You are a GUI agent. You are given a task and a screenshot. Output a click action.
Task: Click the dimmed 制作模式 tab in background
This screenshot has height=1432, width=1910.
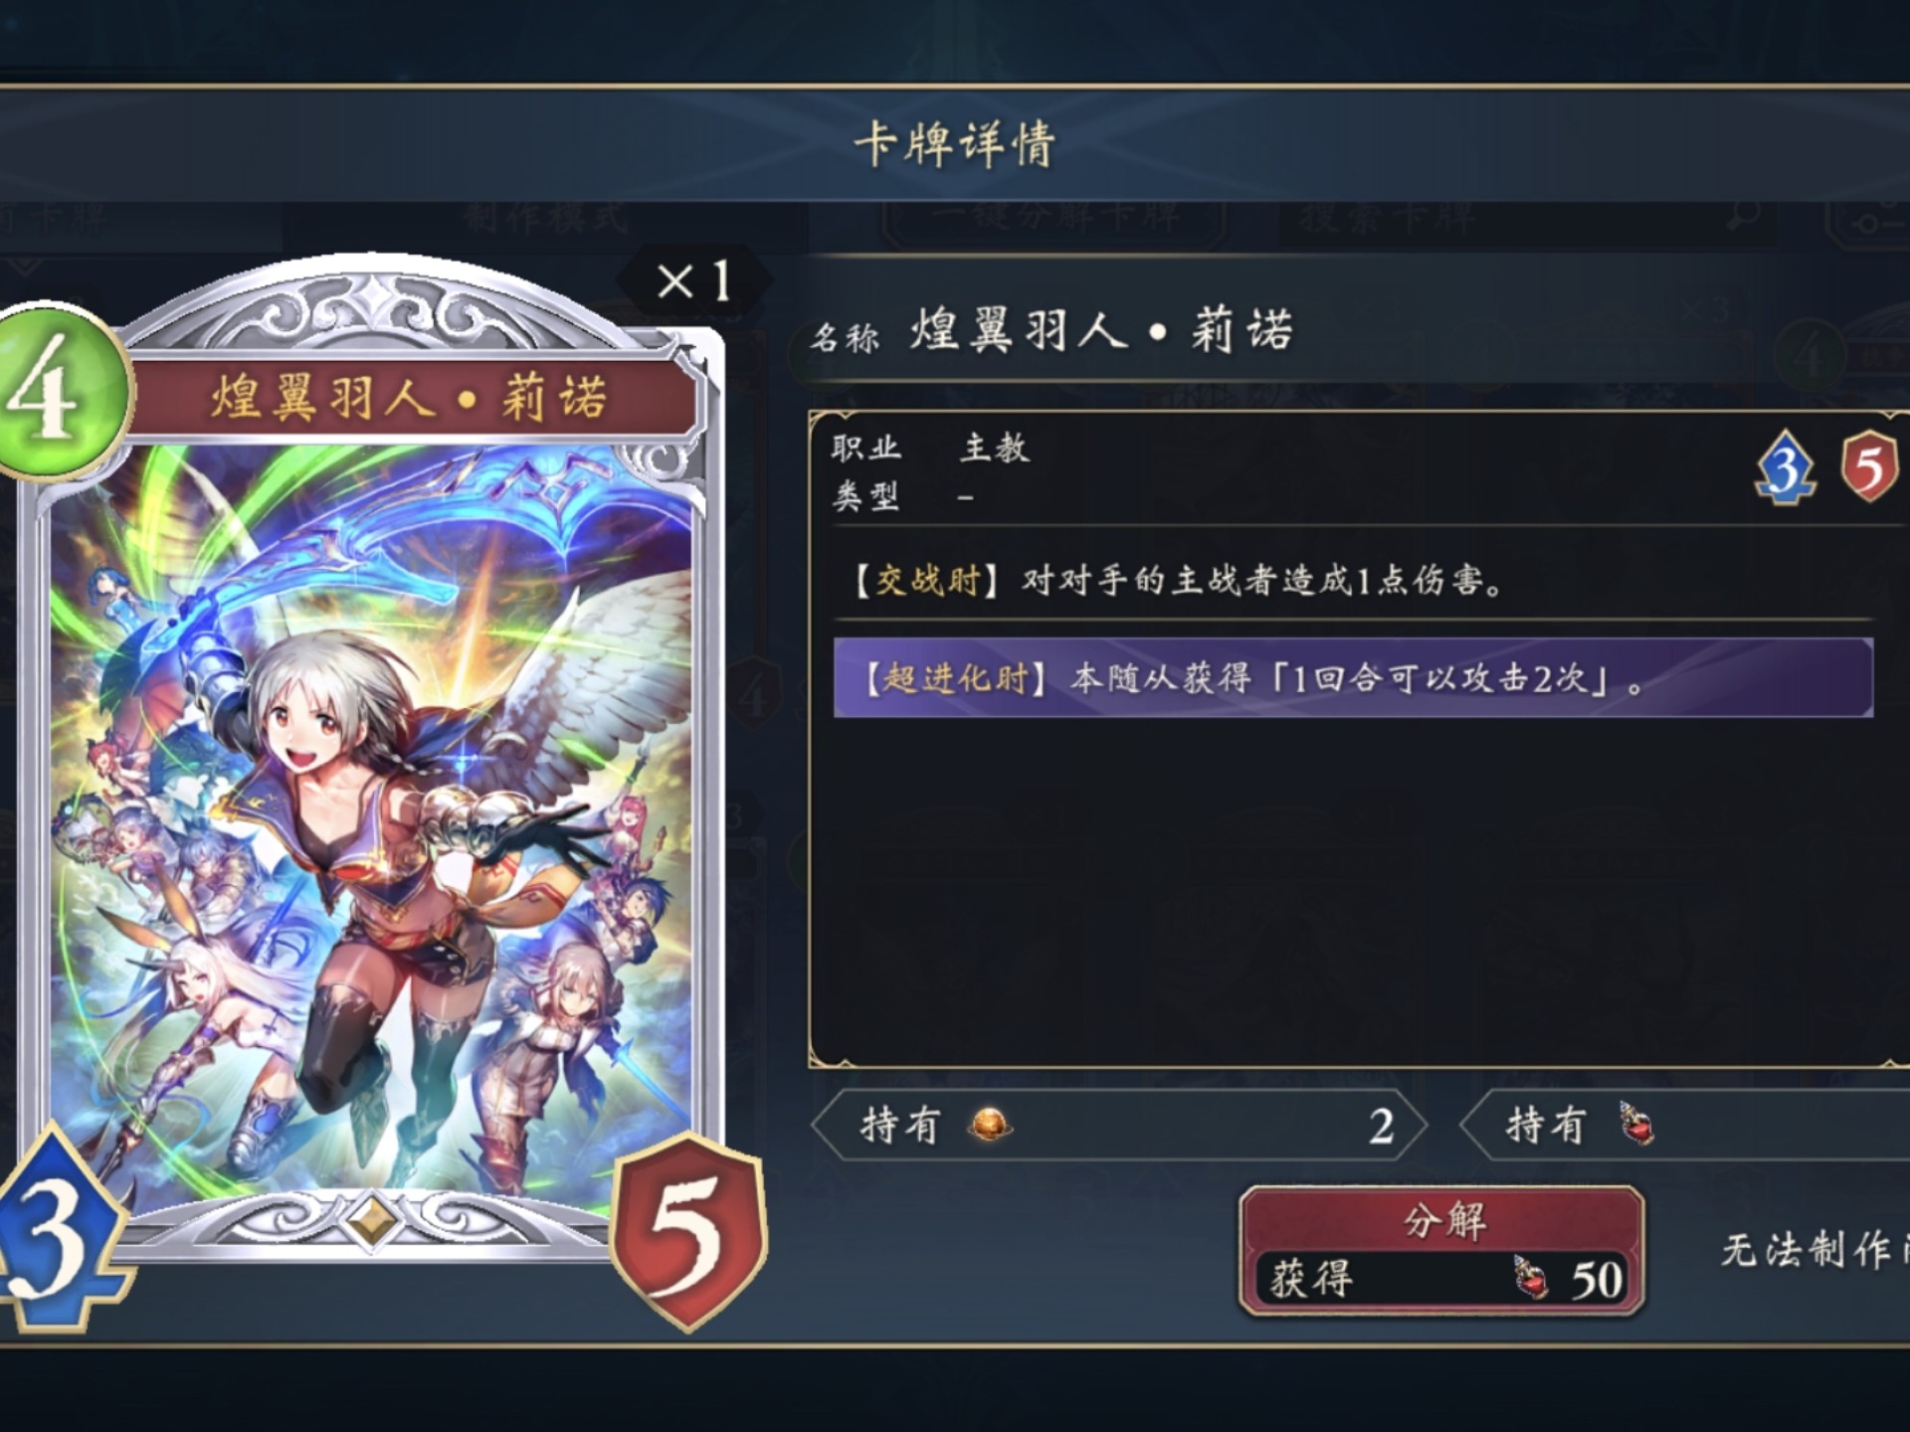[x=546, y=217]
